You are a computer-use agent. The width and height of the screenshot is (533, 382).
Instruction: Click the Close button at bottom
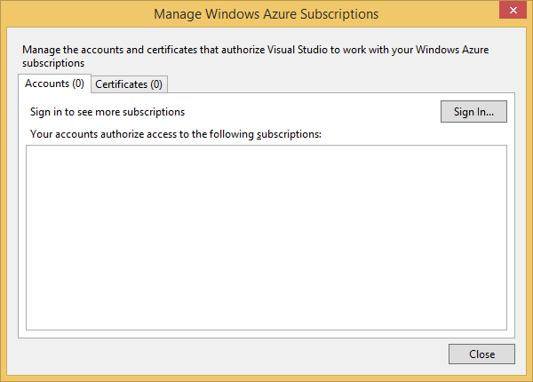(x=481, y=354)
